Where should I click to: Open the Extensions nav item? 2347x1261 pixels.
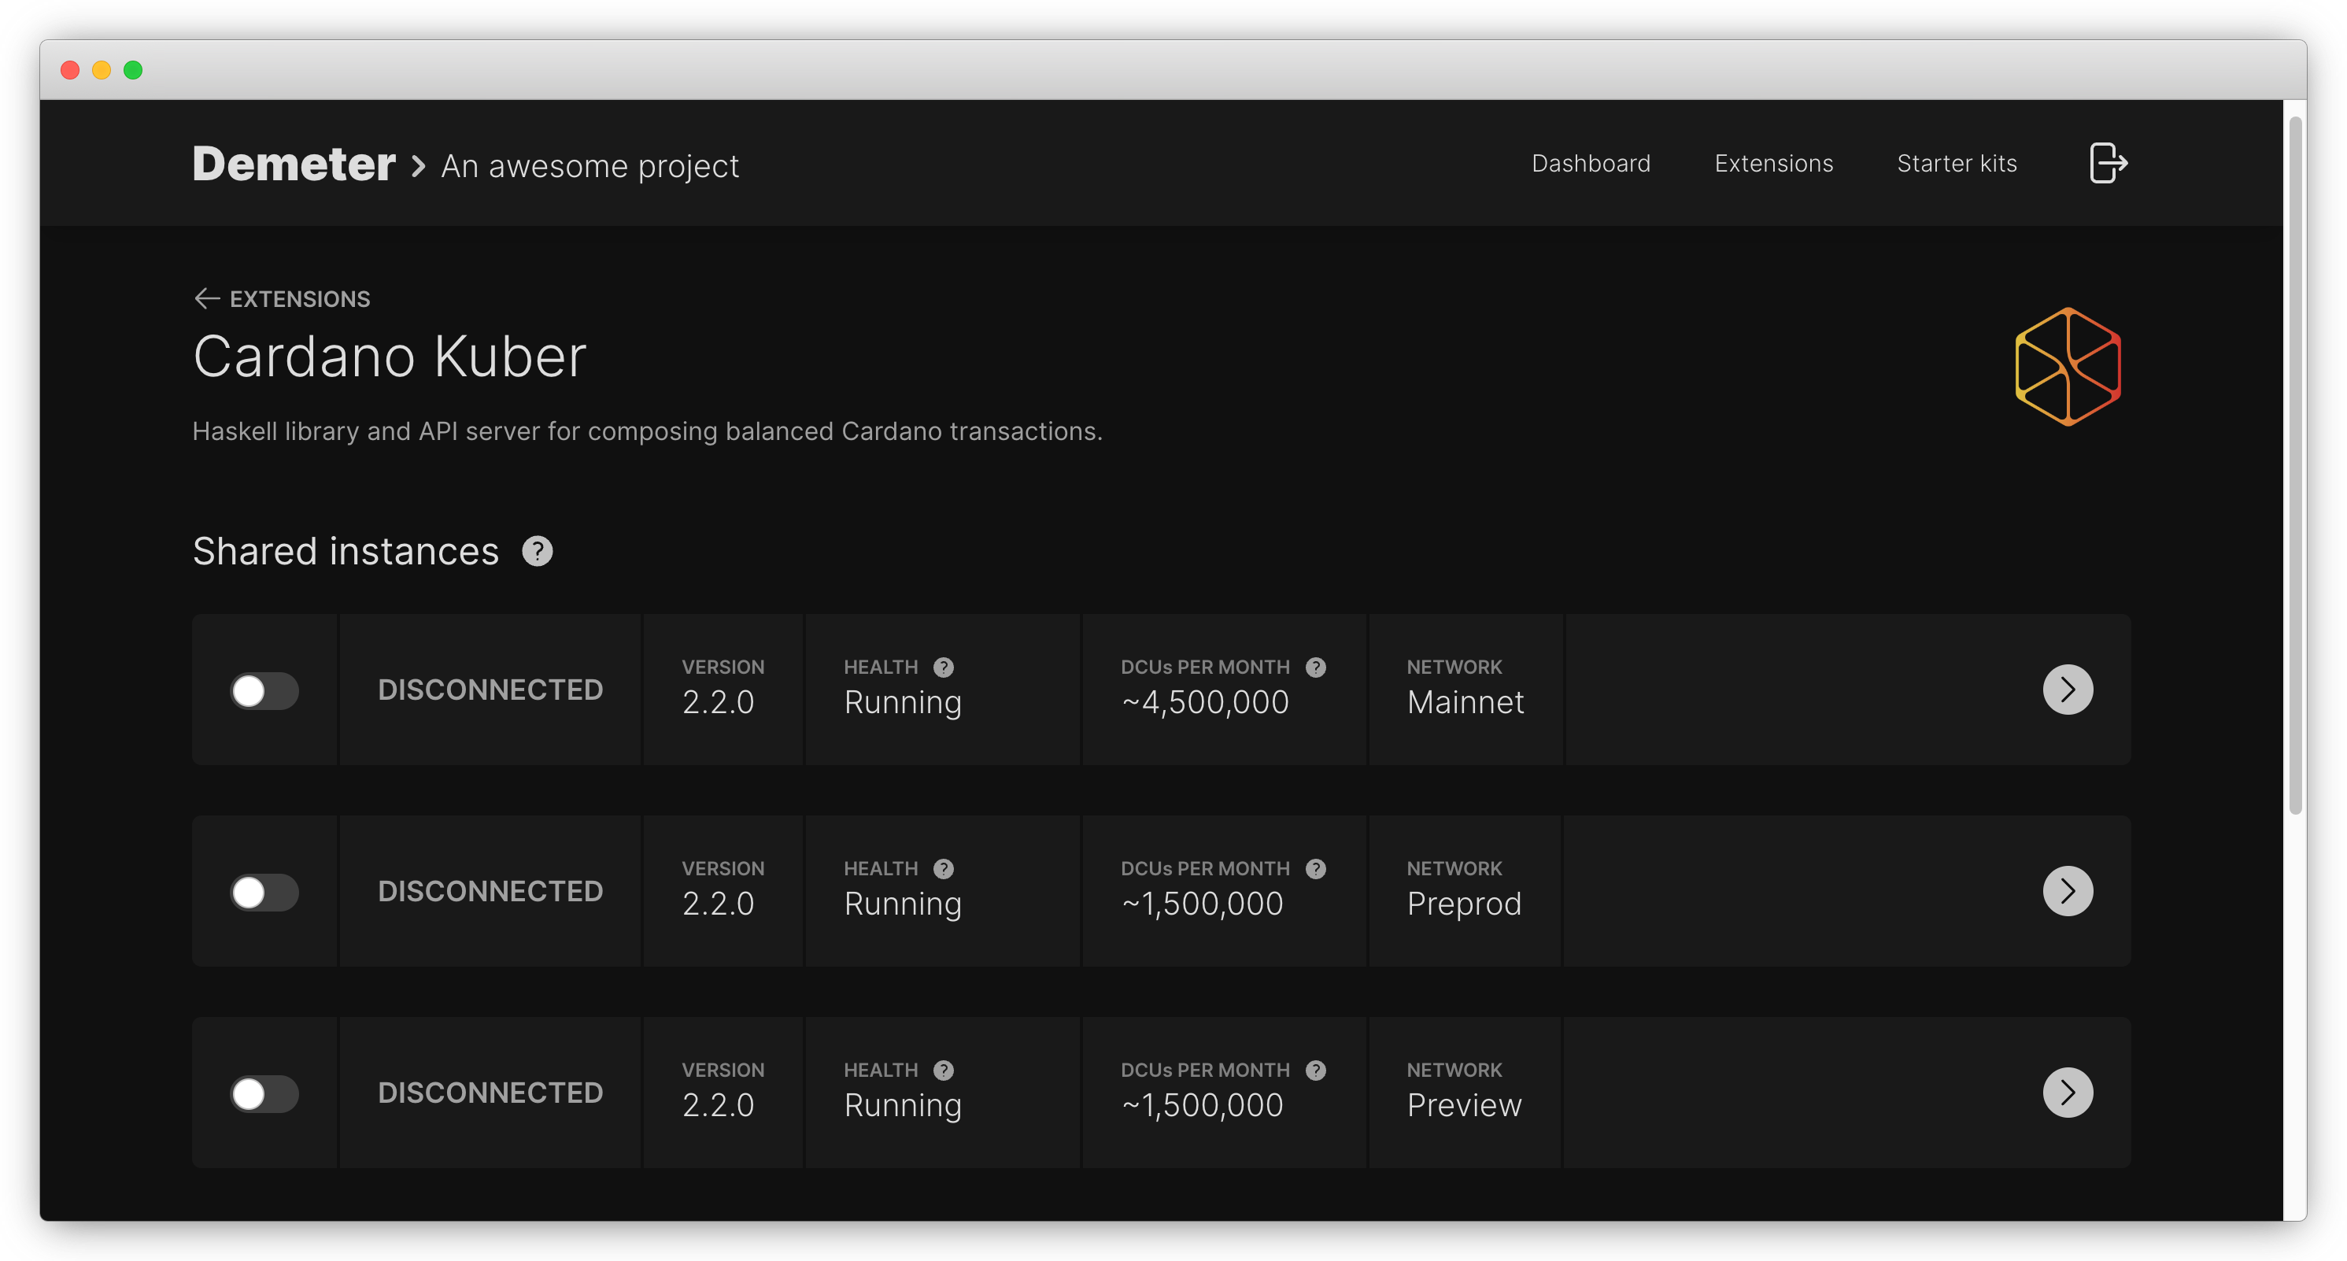[x=1773, y=163]
